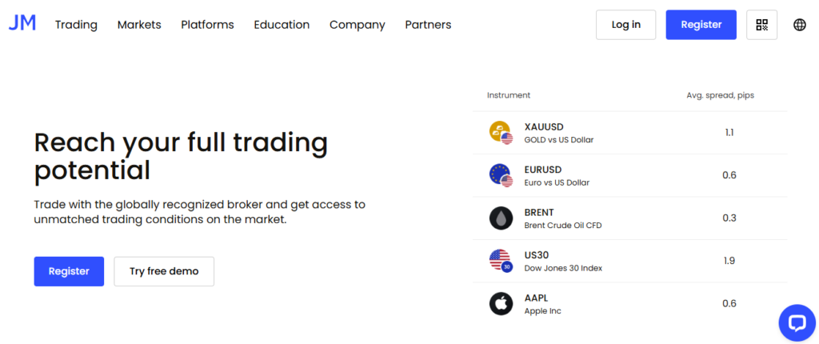Viewport: 819px width, 344px height.
Task: Click the BRENT oil drop icon
Action: 501,218
